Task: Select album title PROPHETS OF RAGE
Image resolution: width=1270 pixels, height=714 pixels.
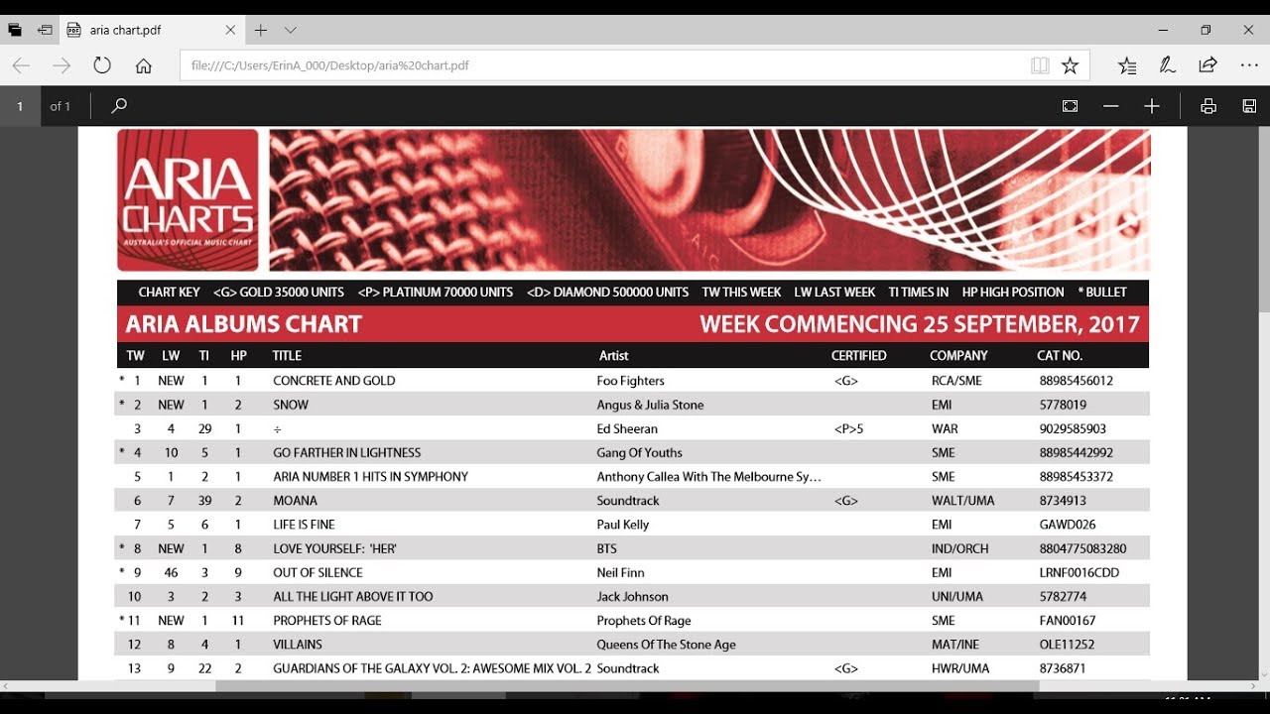Action: [x=327, y=621]
